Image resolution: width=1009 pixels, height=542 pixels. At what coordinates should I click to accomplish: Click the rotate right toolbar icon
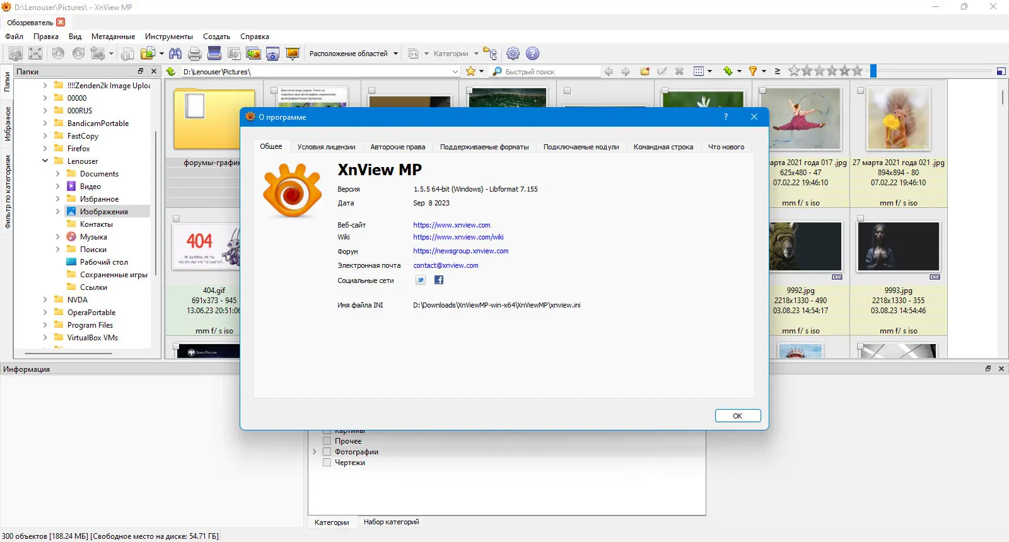(x=78, y=54)
